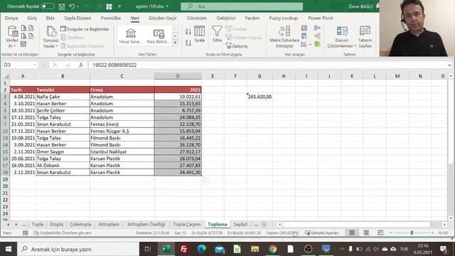455x256 pixels.
Task: Click the zoom slider handle
Action: 412,233
